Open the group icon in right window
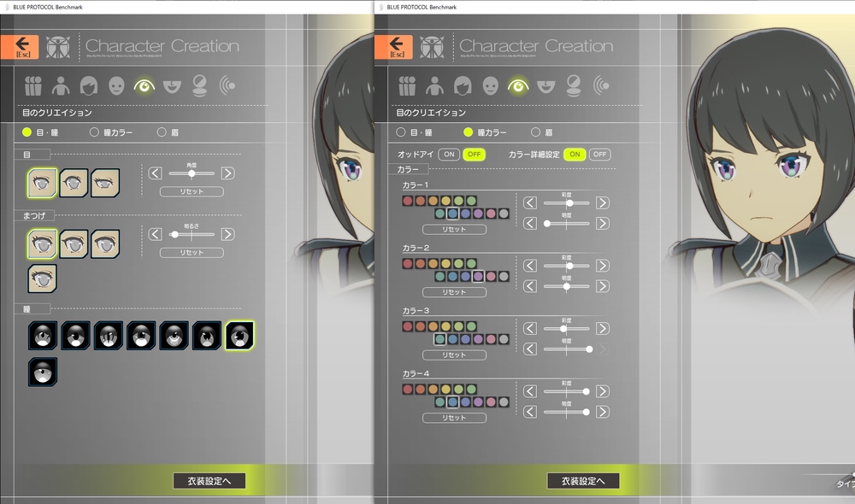Viewport: 855px width, 504px height. pos(406,85)
